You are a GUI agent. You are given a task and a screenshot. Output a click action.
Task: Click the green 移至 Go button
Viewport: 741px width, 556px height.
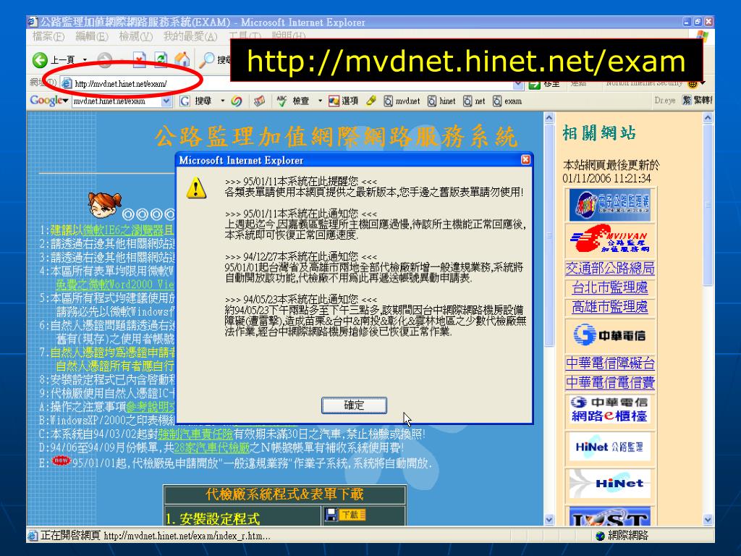[544, 84]
